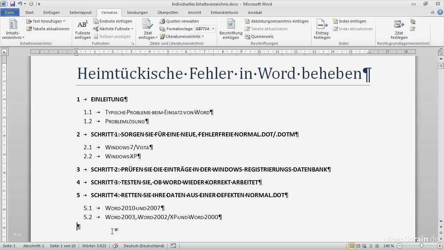
Task: Click the 140 % zoom level
Action: 389,246
